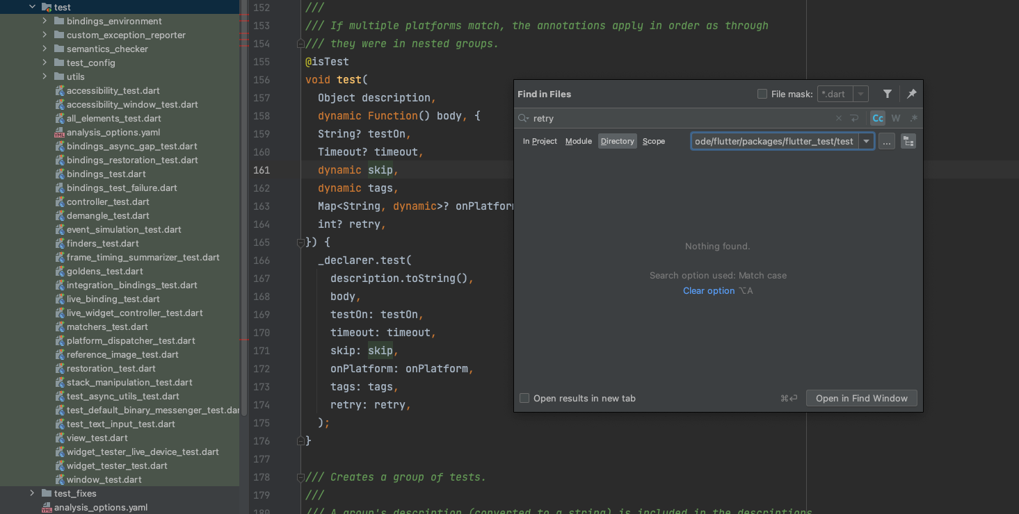Click the Dart icon beside matchers_test.dart
Viewport: 1019px width, 514px height.
[60, 326]
